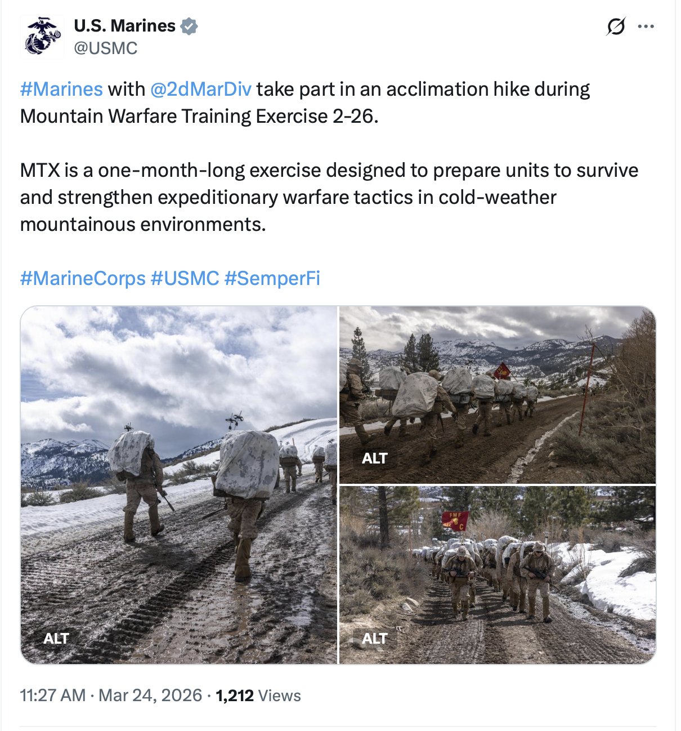
Task: Open the #SemperFi hashtag
Action: [x=272, y=278]
